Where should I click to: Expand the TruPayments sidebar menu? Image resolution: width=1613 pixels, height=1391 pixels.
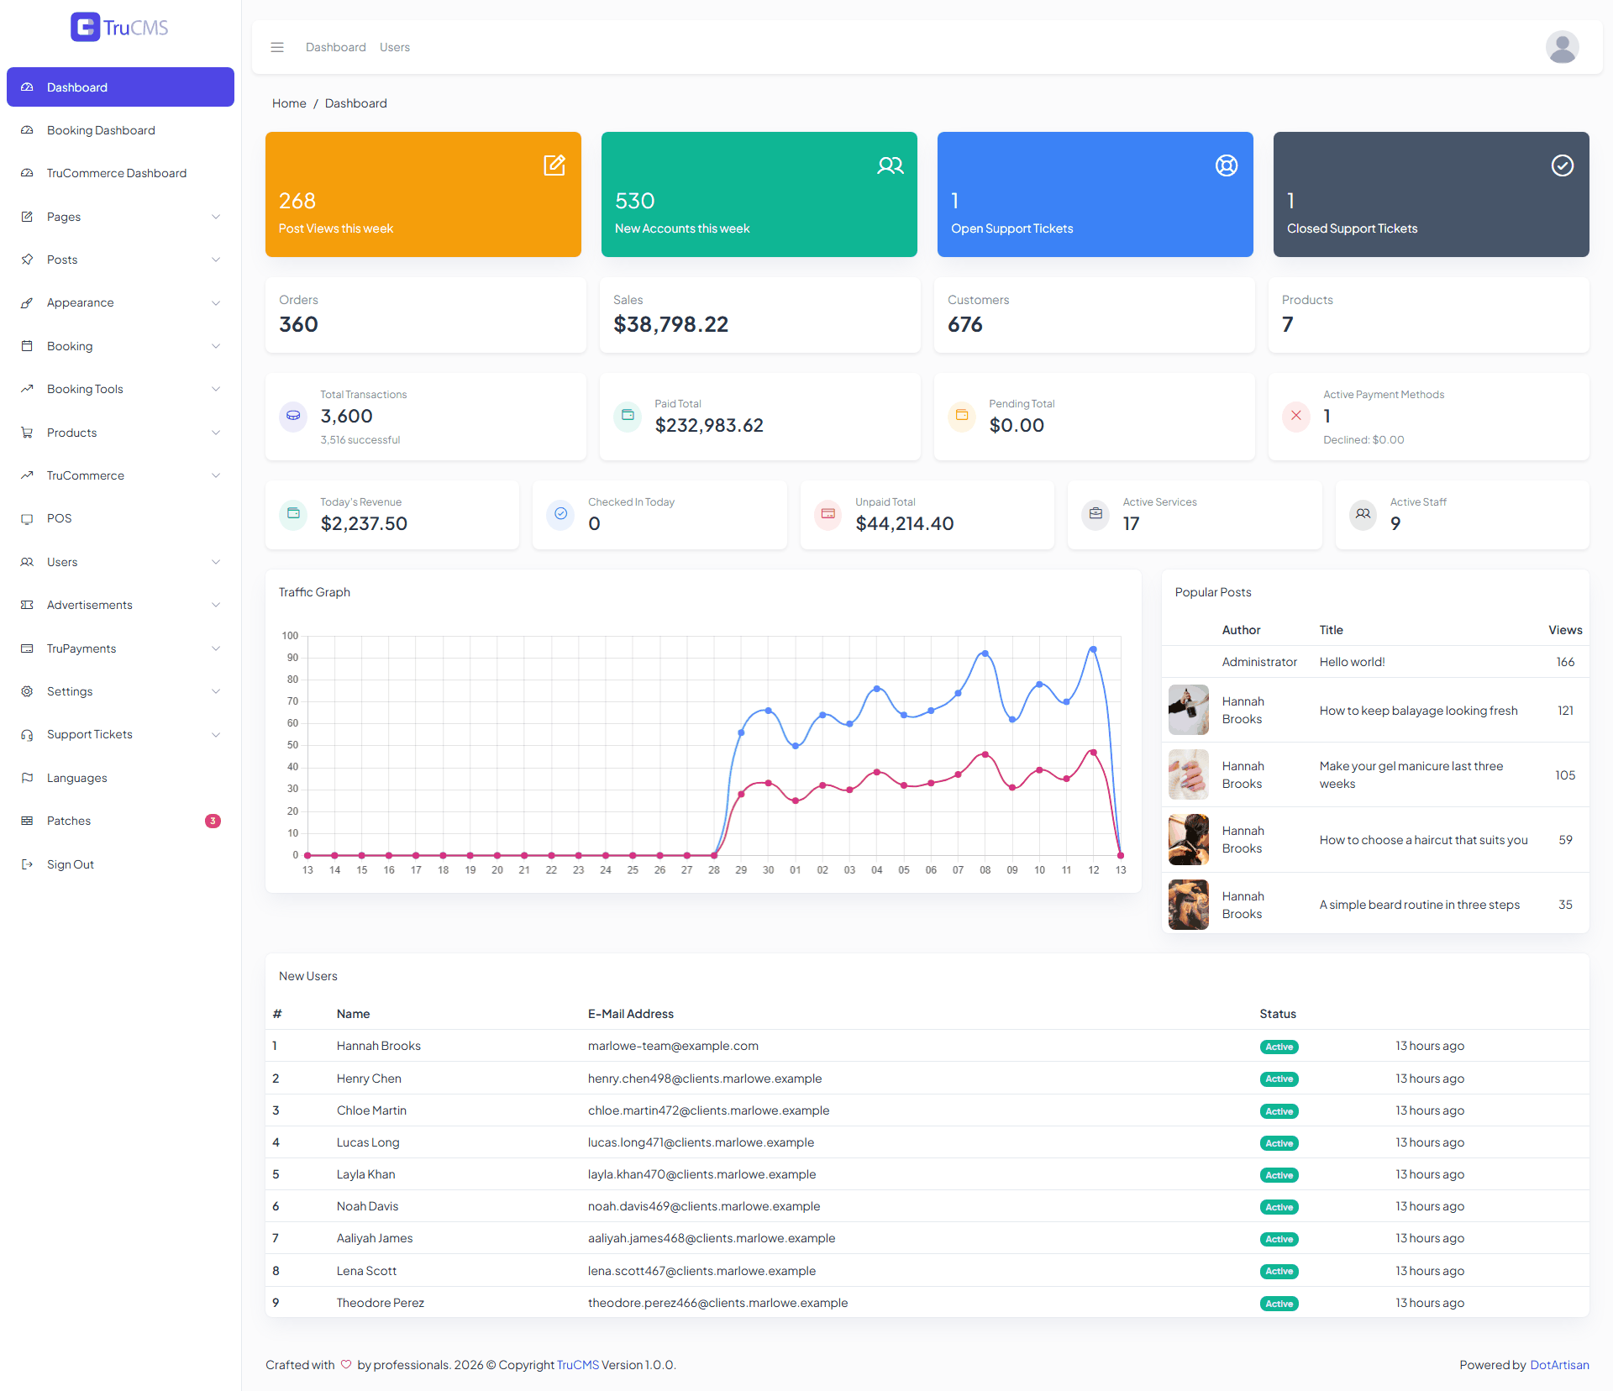[120, 648]
